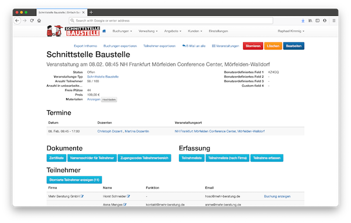Open browser home page icon
351x223 pixels.
point(39,20)
